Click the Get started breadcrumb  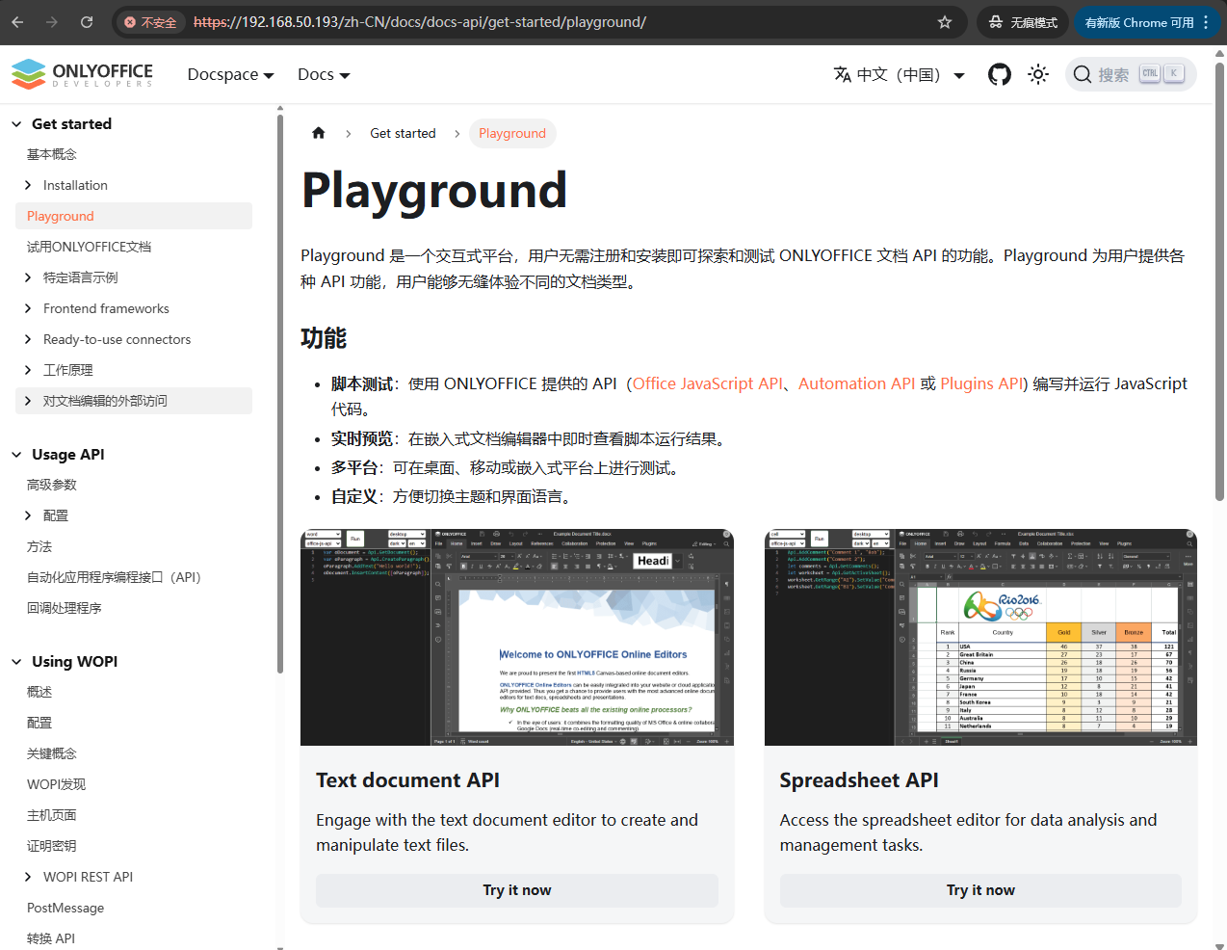coord(403,133)
